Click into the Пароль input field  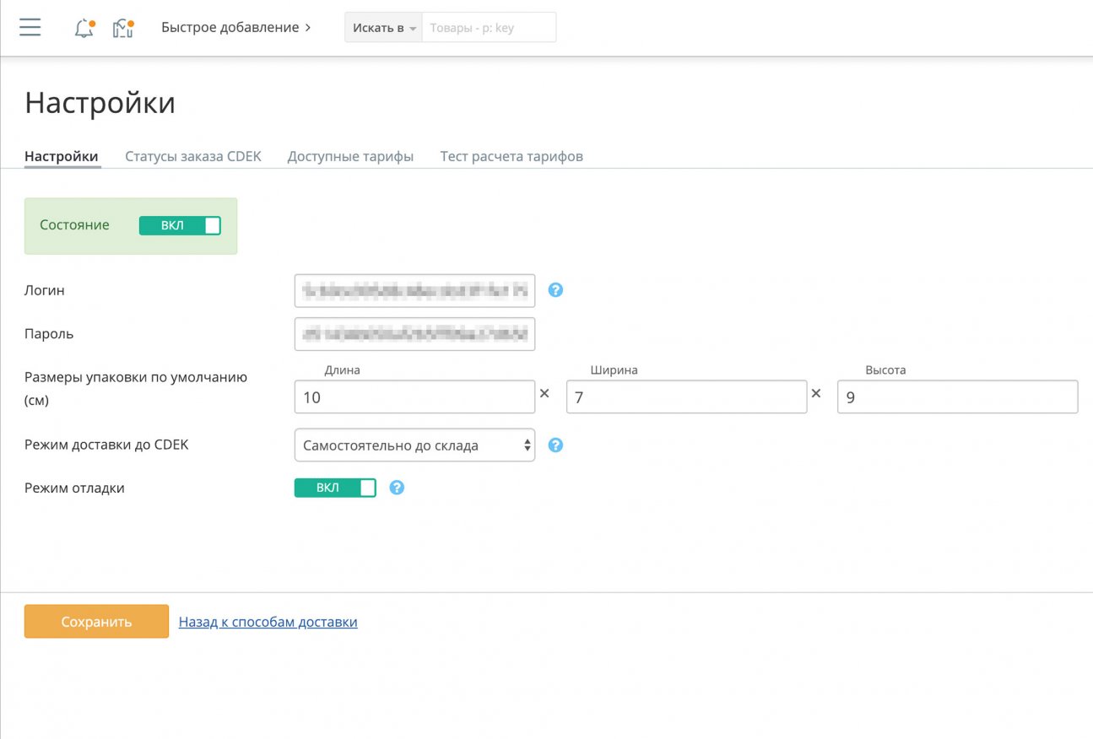[x=414, y=333]
